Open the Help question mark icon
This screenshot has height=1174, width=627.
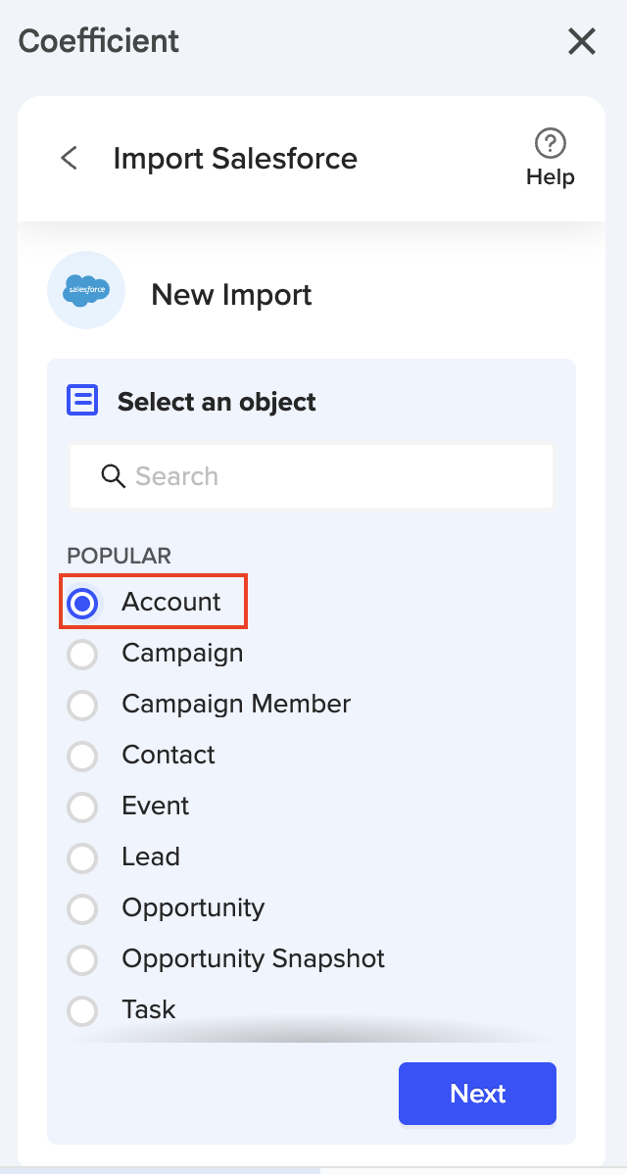550,144
